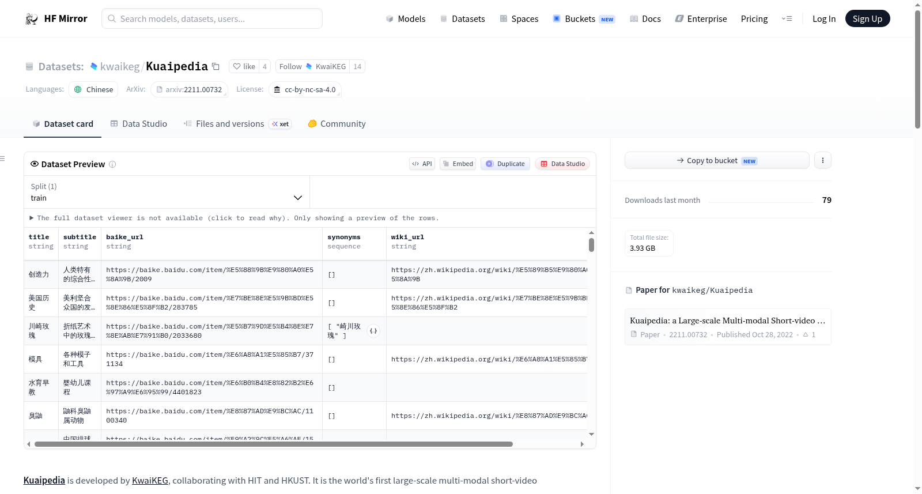922x494 pixels.
Task: Copy dataset name with the copy icon
Action: [216, 66]
